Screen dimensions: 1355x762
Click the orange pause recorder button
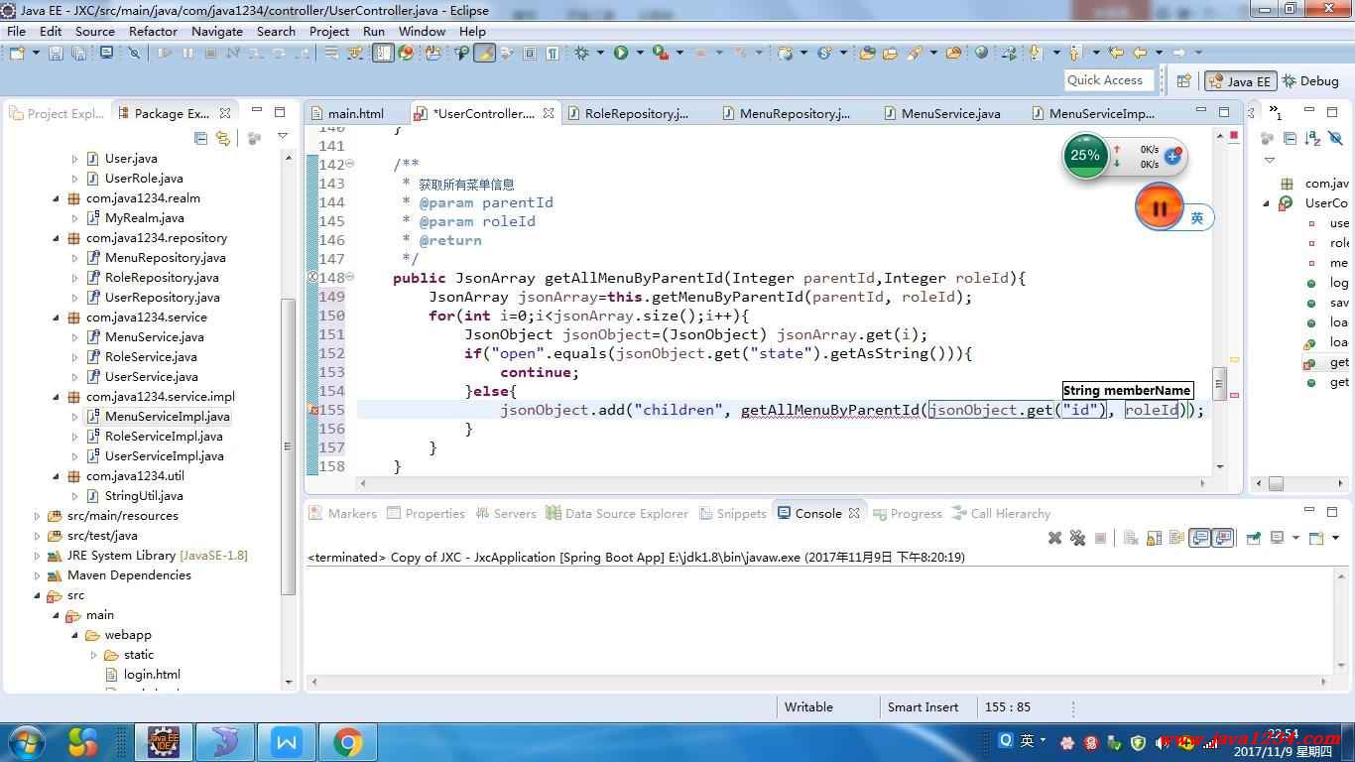click(1159, 207)
